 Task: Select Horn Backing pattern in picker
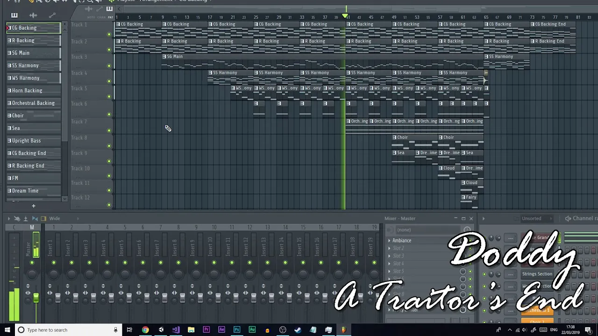[34, 91]
